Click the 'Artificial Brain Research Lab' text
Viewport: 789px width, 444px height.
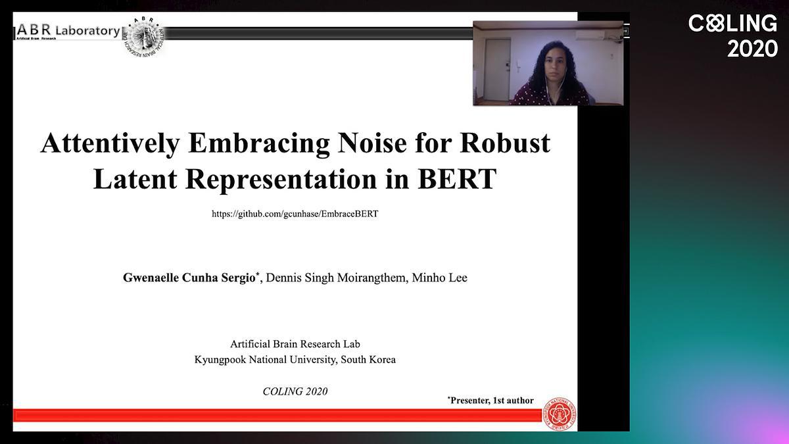point(295,344)
